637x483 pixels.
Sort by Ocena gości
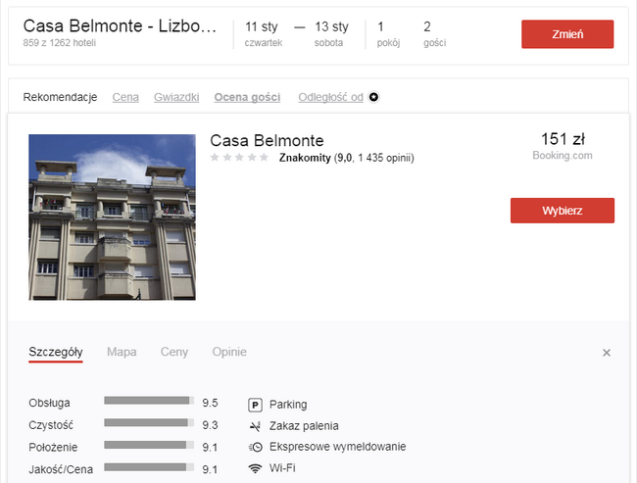pos(247,97)
